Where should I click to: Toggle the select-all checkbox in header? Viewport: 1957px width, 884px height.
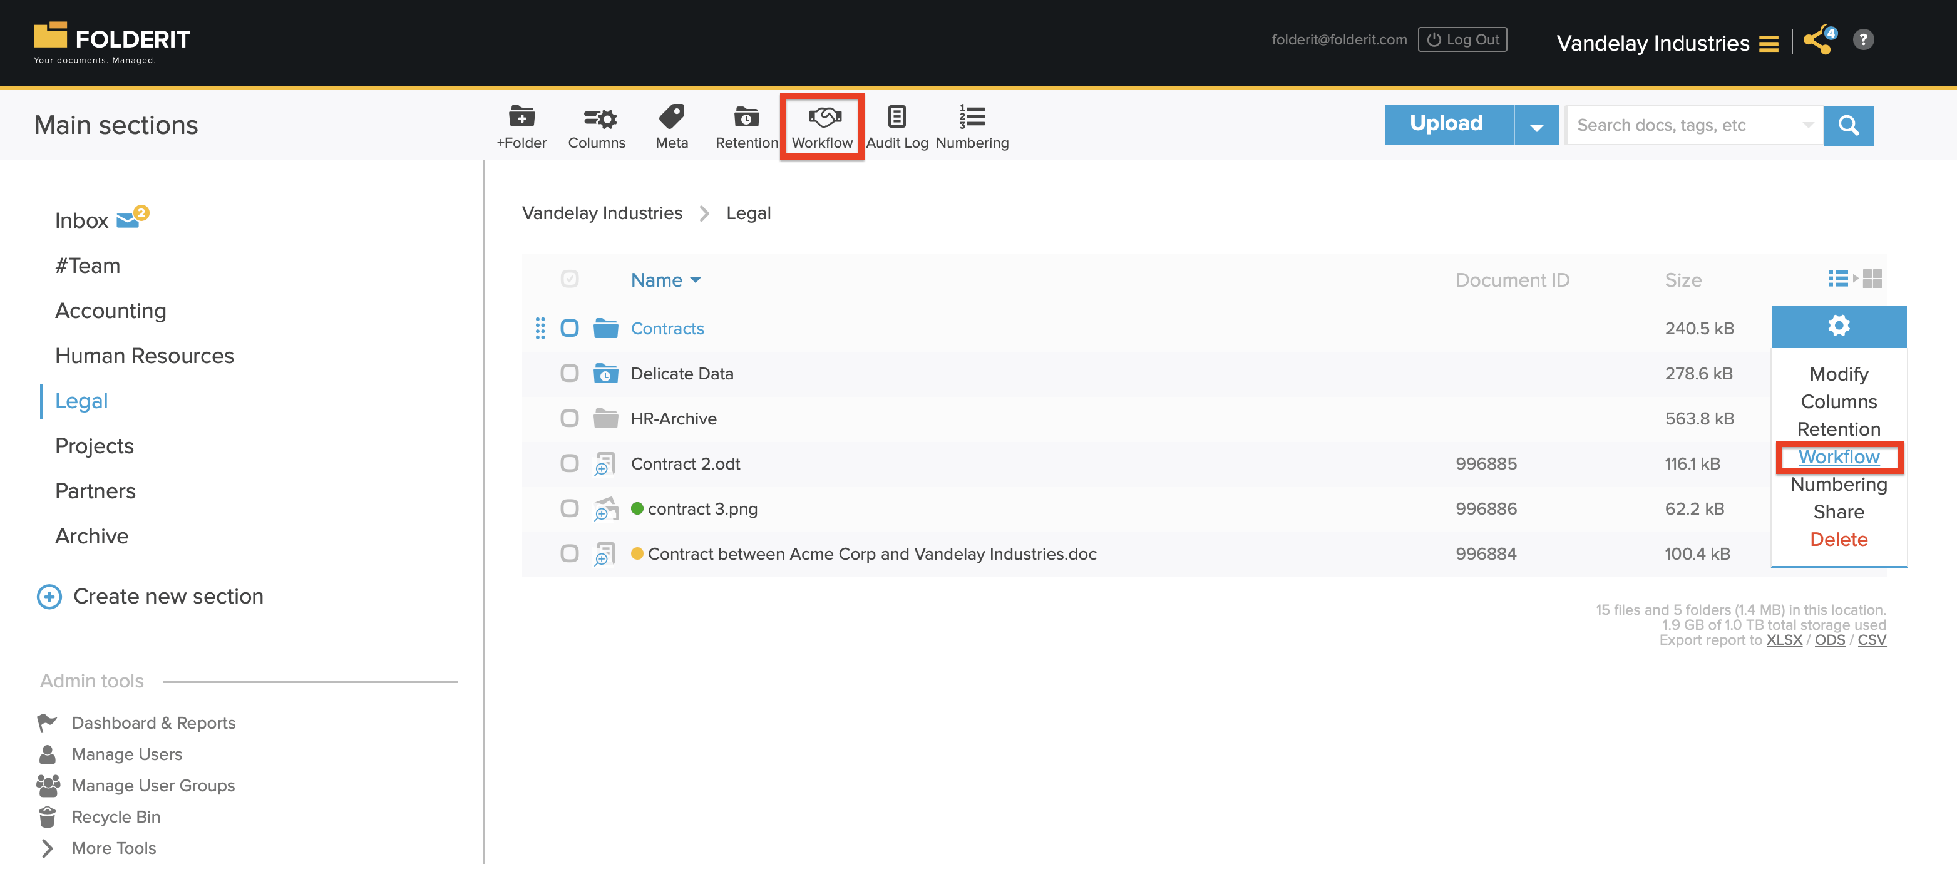coord(569,279)
